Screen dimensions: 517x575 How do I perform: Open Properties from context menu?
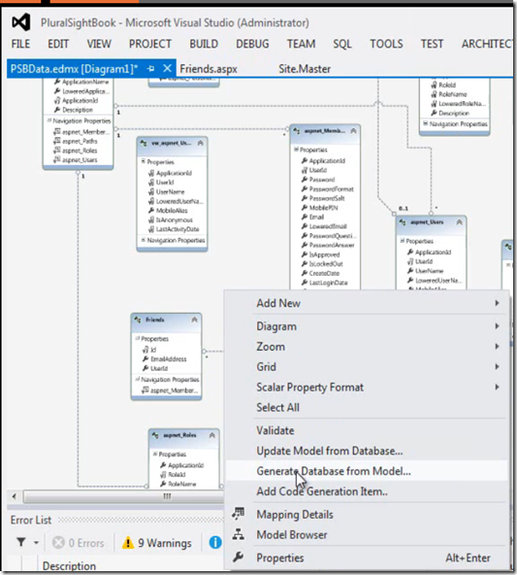pos(367,558)
